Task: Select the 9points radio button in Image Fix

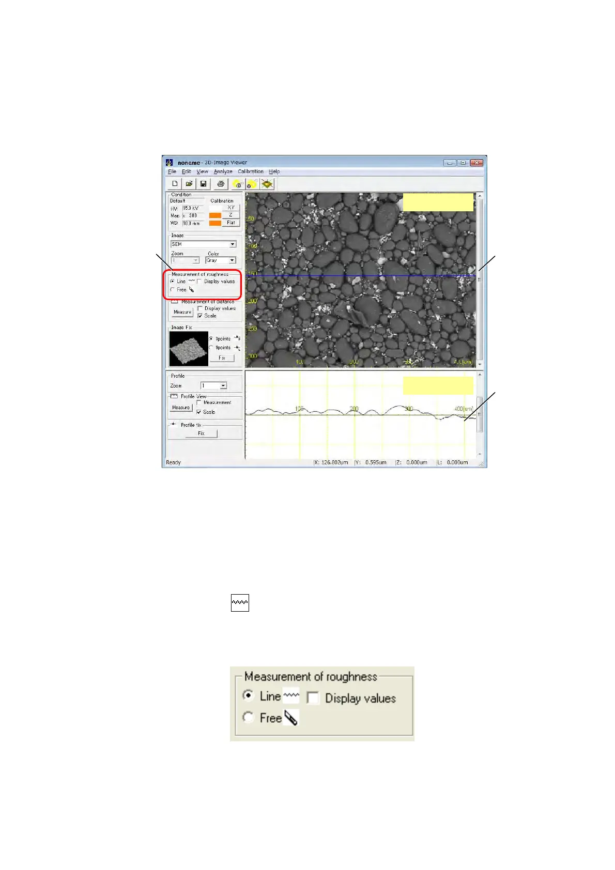Action: tap(211, 348)
